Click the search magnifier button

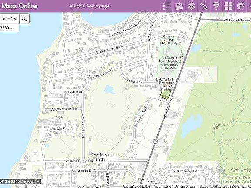tap(24, 19)
